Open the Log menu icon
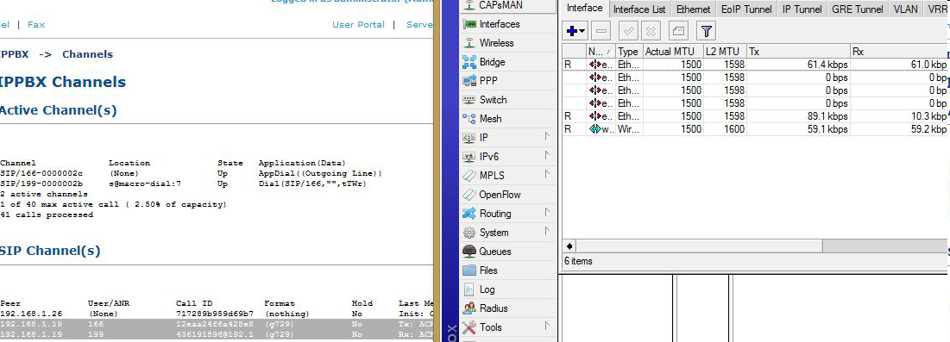Viewport: 950px width, 342px height. [x=469, y=289]
